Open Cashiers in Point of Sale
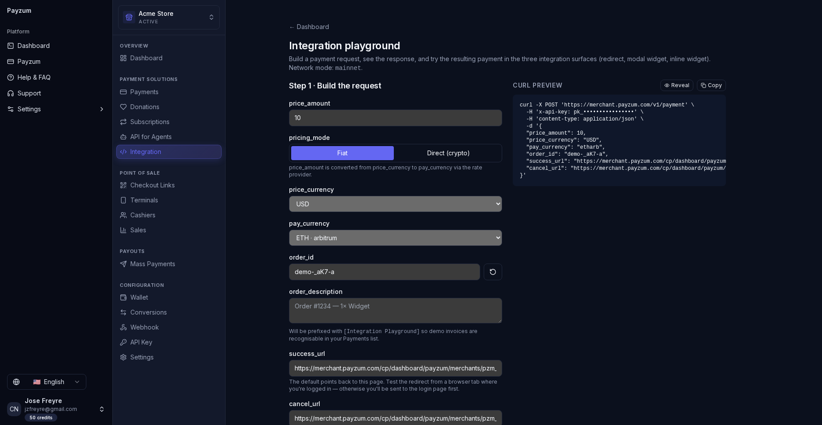The width and height of the screenshot is (822, 425). click(169, 215)
